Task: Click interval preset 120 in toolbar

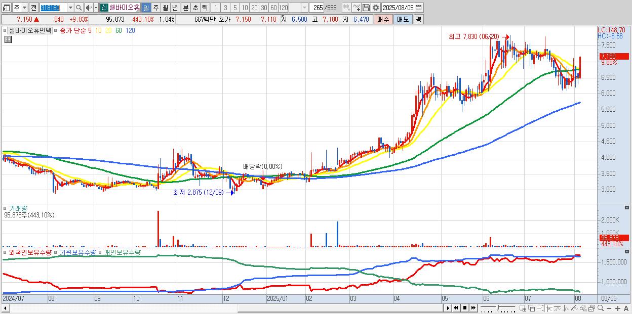Action: 284,8
